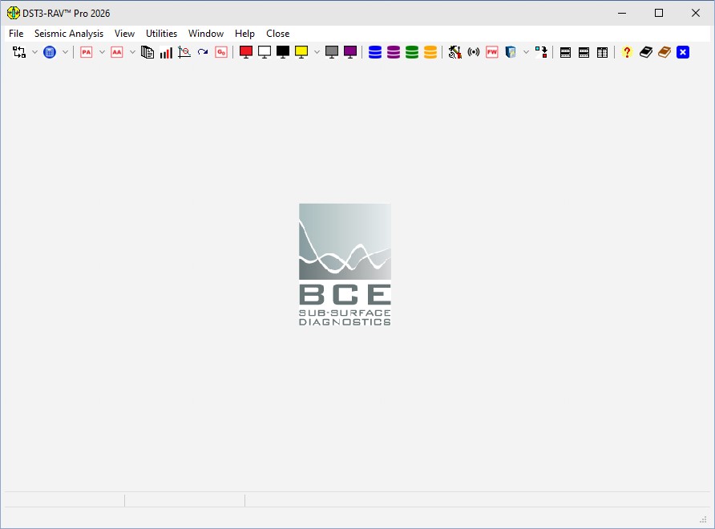Click the DST3-RAV app icon in title bar
Image resolution: width=715 pixels, height=529 pixels.
(13, 13)
